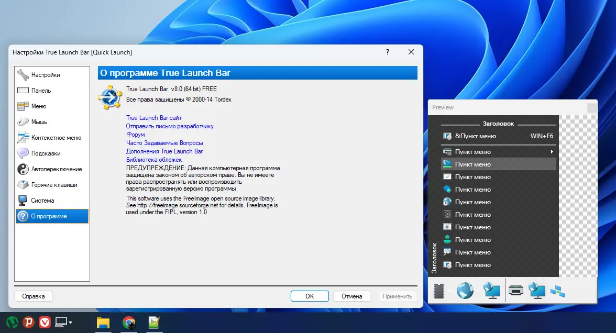Click the green person icon menu item
The image size is (616, 333).
[x=447, y=240]
